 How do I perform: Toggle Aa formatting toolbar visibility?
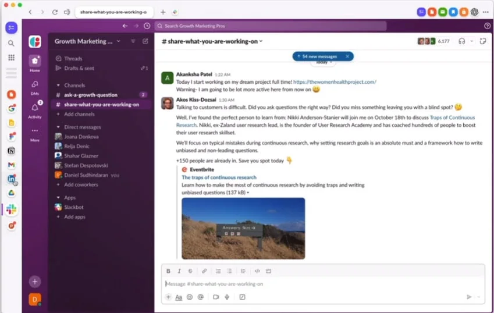tap(179, 297)
